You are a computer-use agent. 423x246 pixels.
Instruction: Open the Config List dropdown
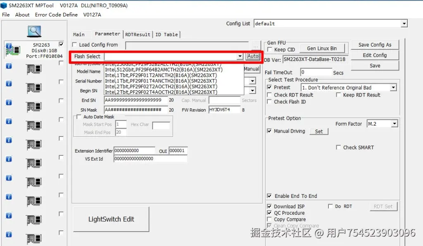[404, 23]
